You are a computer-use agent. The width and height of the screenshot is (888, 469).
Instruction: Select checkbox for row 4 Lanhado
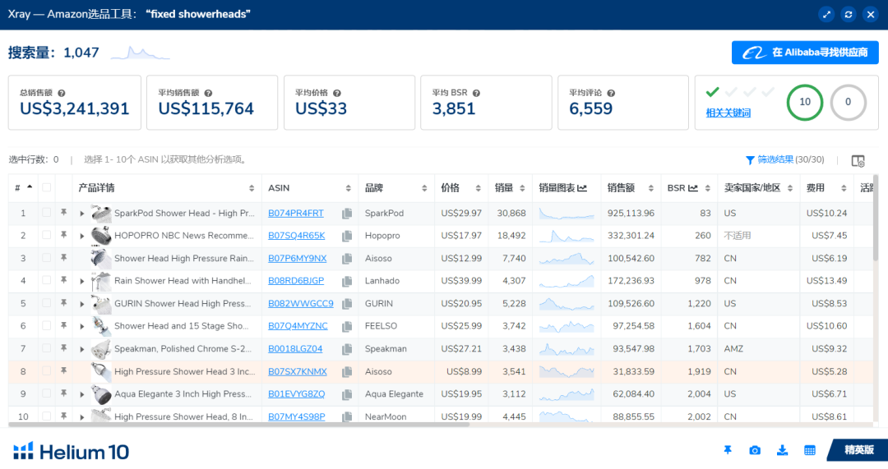tap(46, 281)
